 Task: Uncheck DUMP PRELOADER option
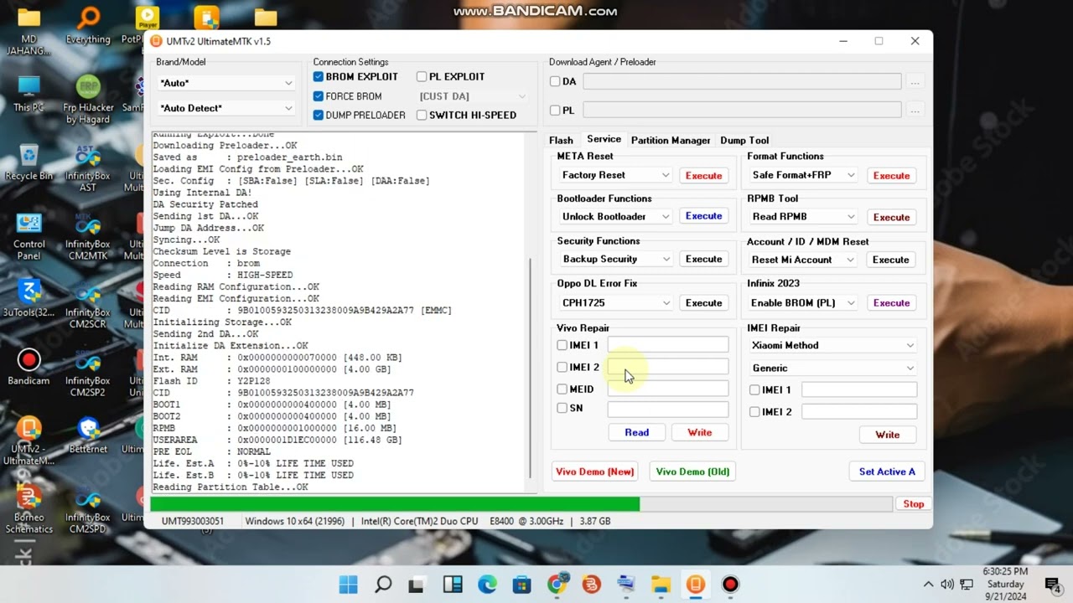[x=319, y=115]
